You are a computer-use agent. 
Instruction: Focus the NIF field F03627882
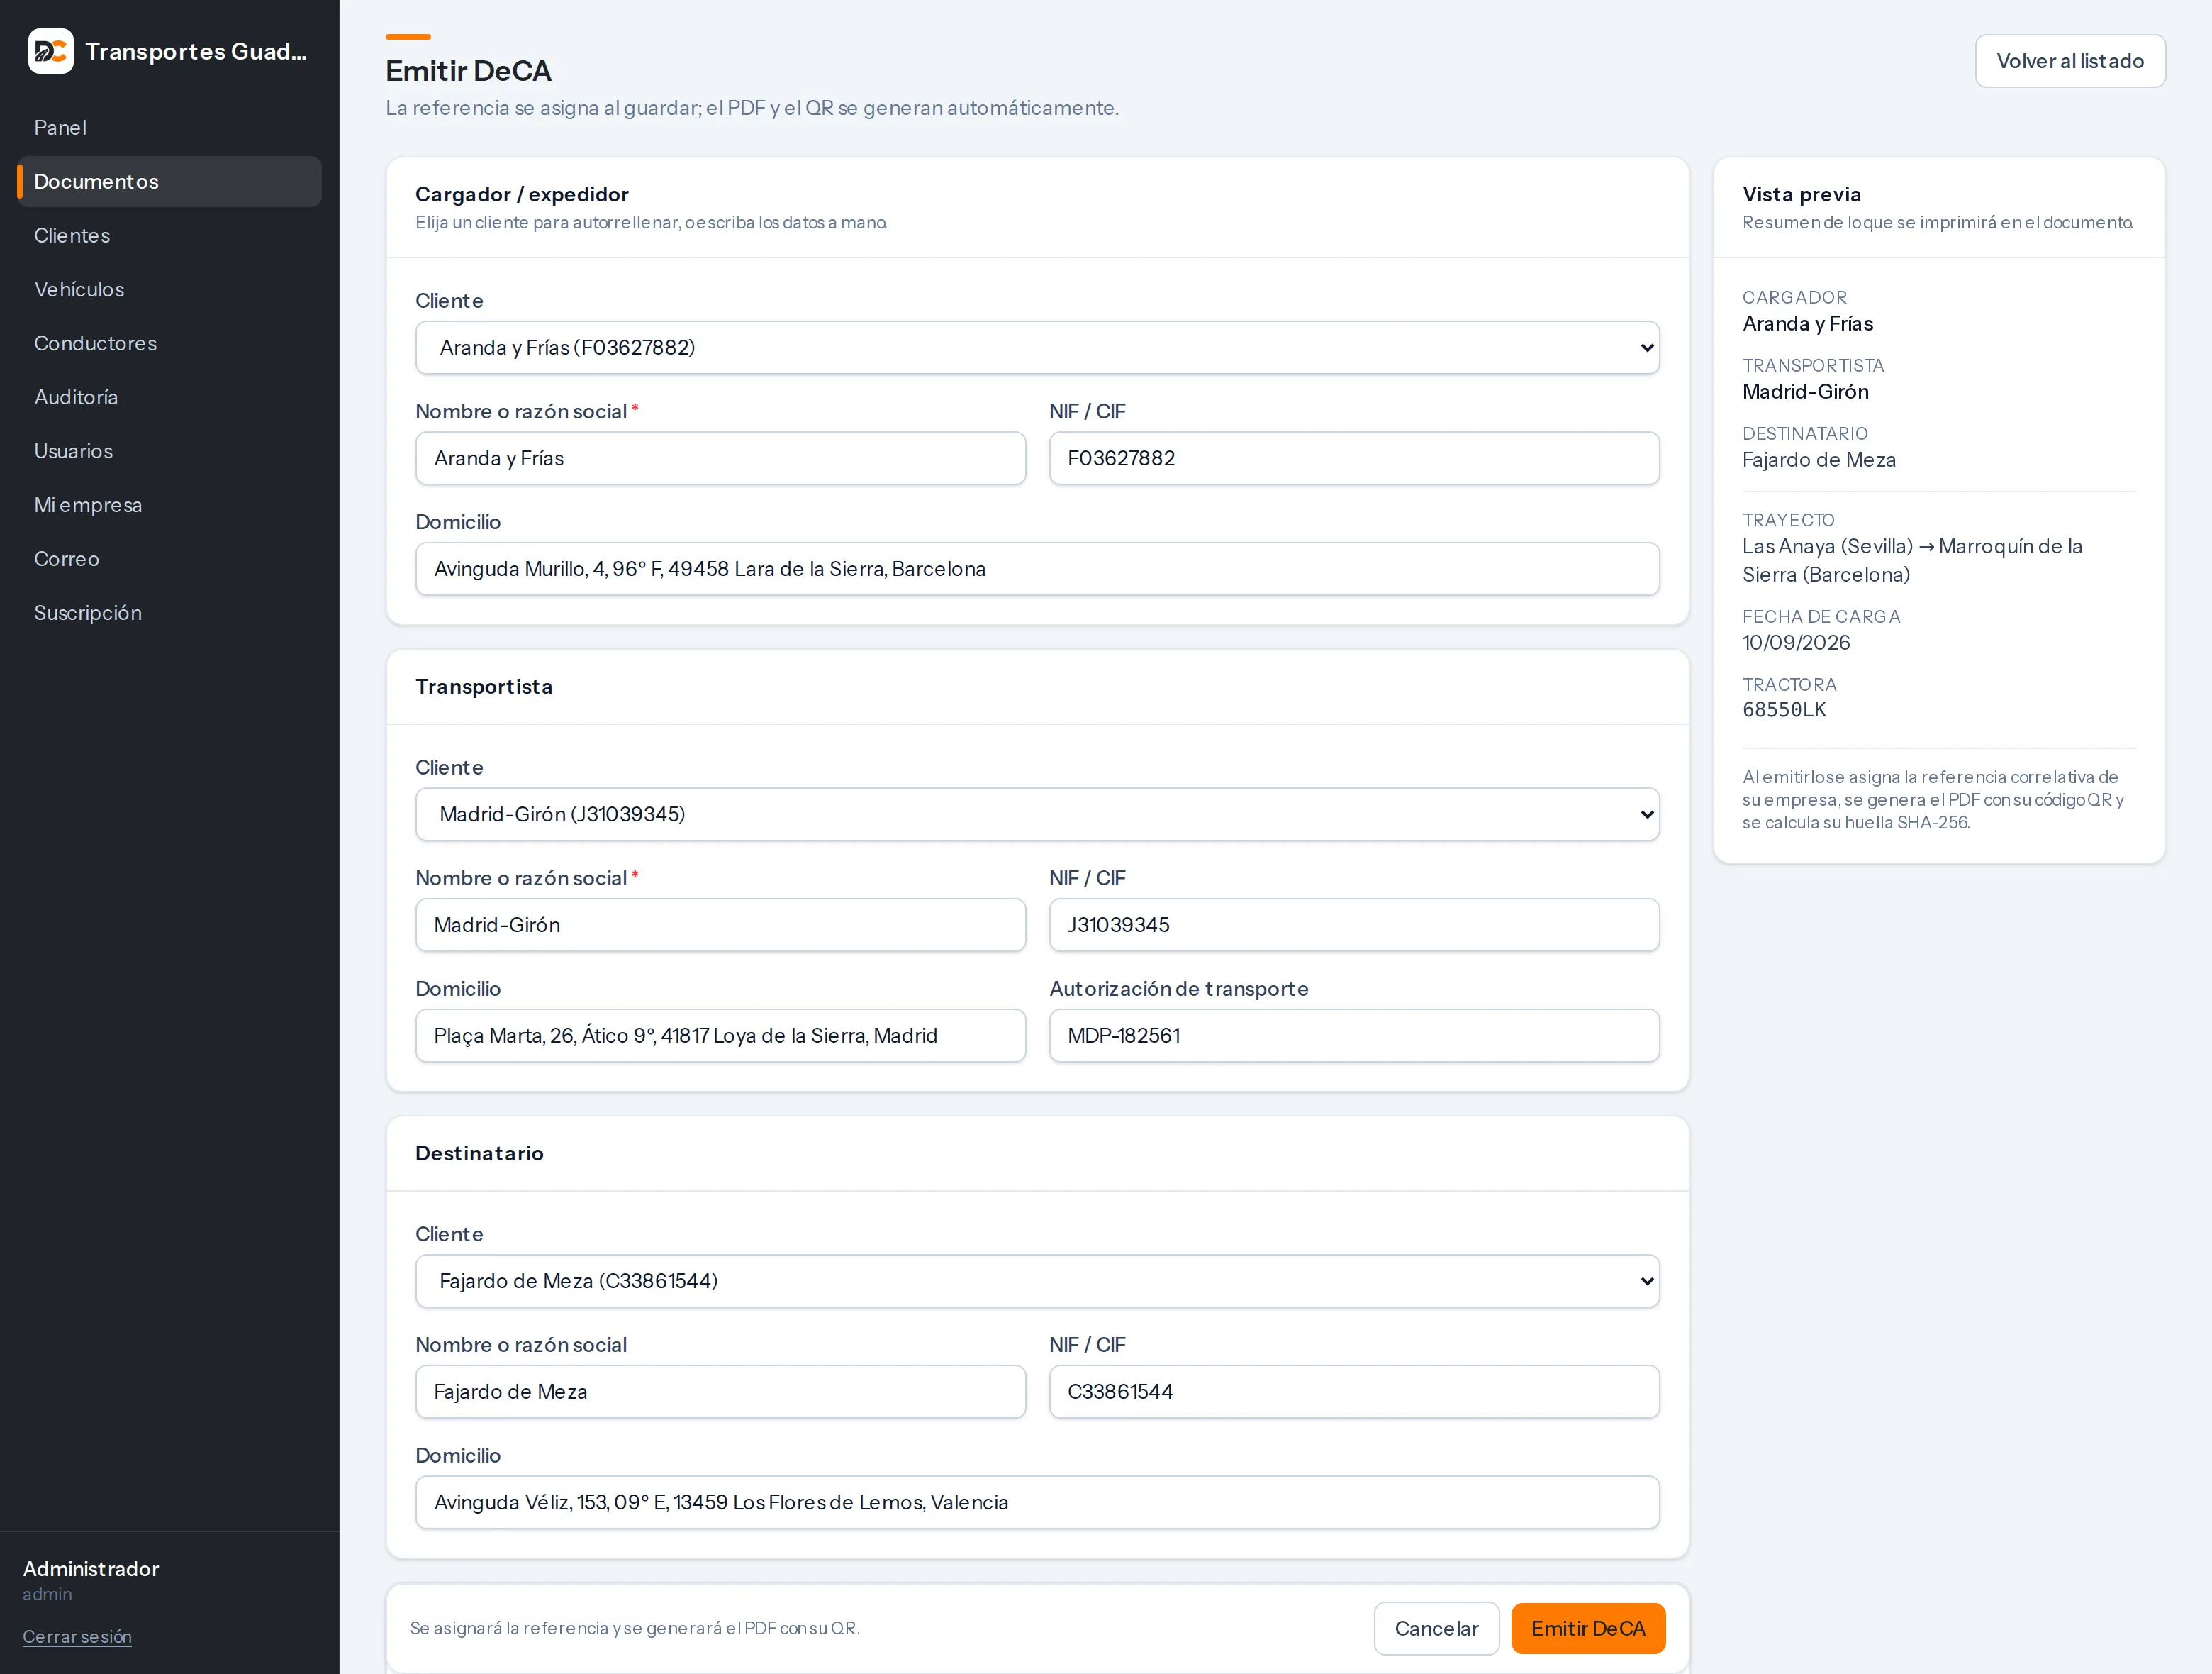click(1354, 458)
